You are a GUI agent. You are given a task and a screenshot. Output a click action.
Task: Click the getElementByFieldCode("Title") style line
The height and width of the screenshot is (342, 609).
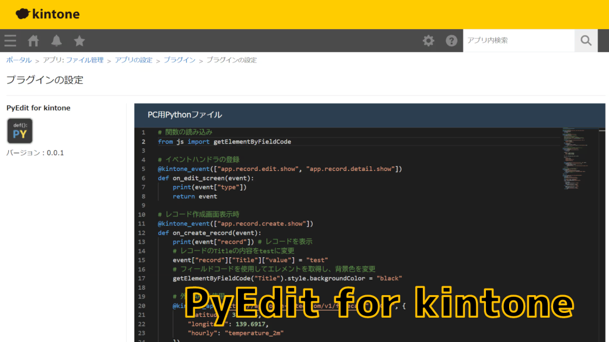coord(287,278)
